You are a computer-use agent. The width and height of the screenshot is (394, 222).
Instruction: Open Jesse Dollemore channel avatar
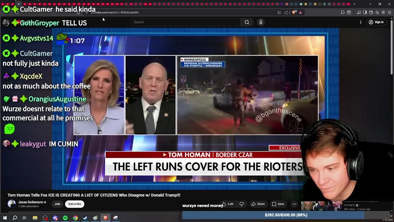[12, 204]
